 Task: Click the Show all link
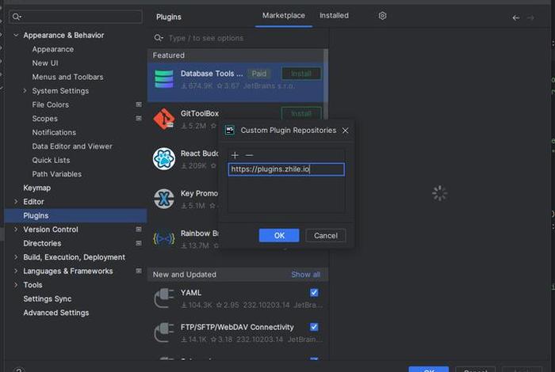(x=306, y=275)
